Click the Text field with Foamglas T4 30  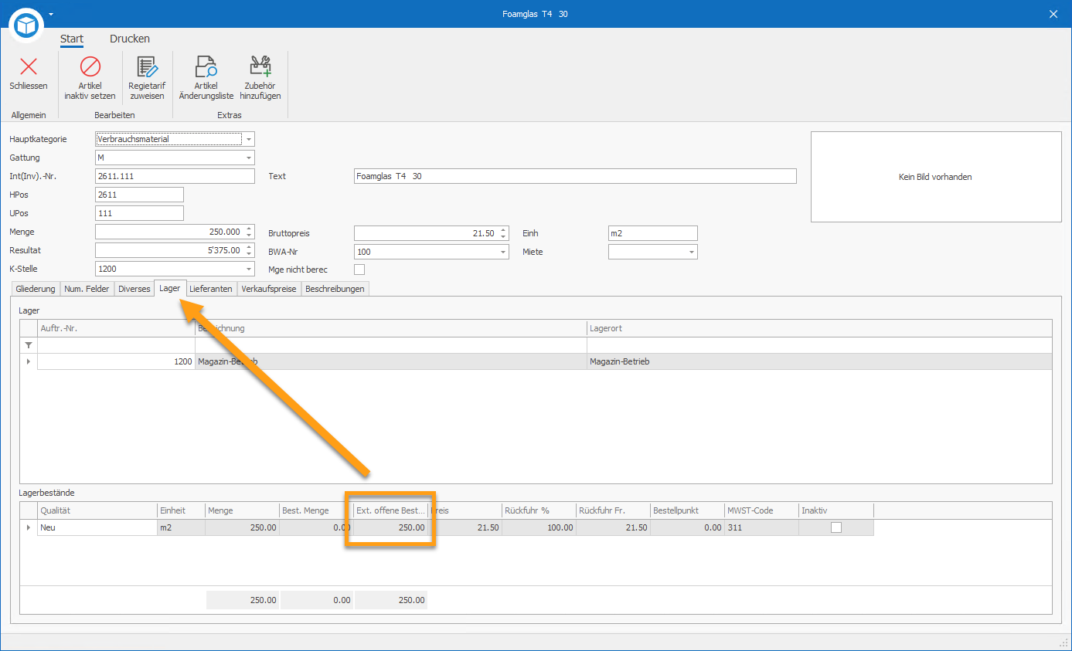(575, 176)
